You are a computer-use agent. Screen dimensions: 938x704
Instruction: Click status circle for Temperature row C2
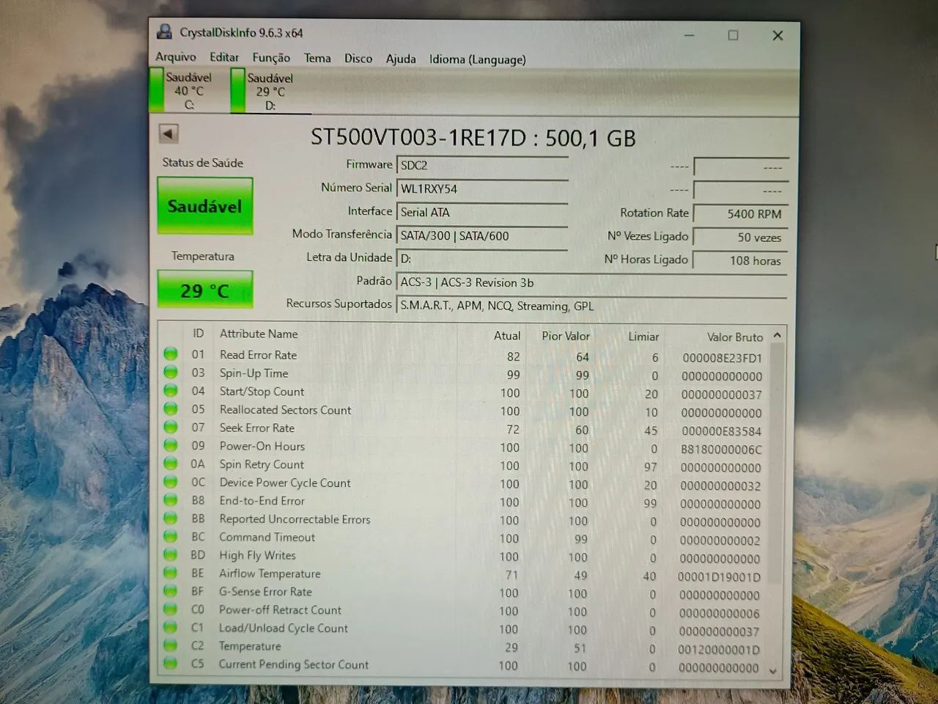point(171,645)
